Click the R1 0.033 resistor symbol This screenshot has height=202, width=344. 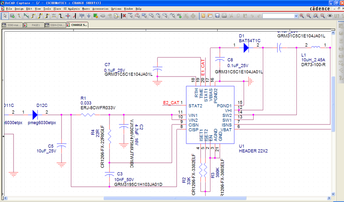point(88,115)
